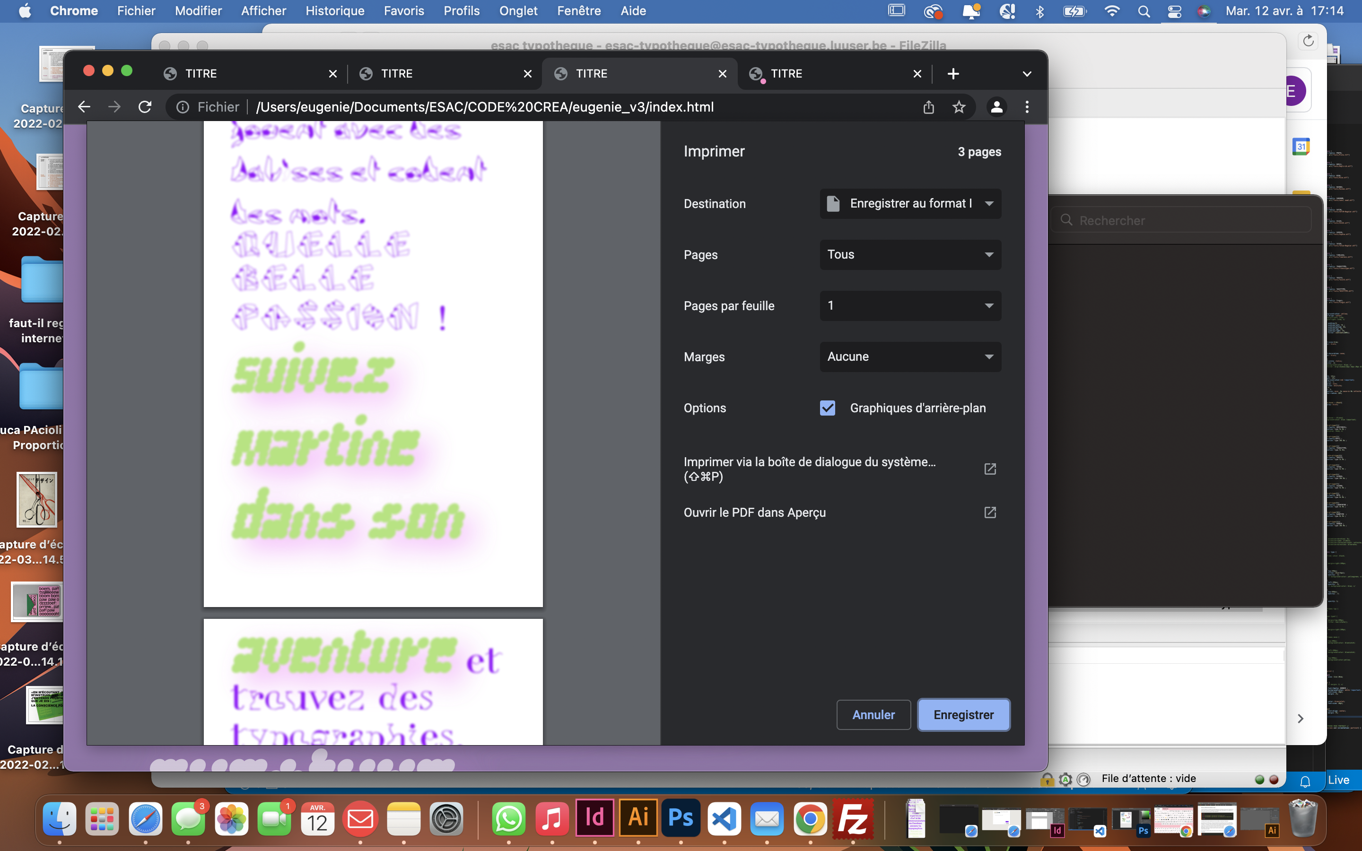Image resolution: width=1362 pixels, height=851 pixels.
Task: Open Chrome's three-dot menu
Action: 1027,107
